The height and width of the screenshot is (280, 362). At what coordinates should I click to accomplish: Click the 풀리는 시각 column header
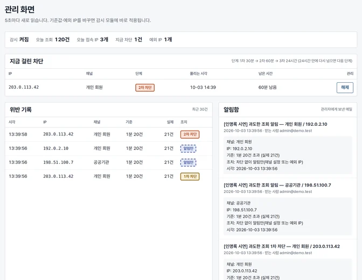point(199,74)
